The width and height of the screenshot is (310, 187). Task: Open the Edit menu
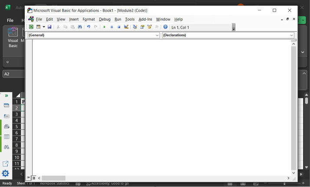pyautogui.click(x=49, y=19)
